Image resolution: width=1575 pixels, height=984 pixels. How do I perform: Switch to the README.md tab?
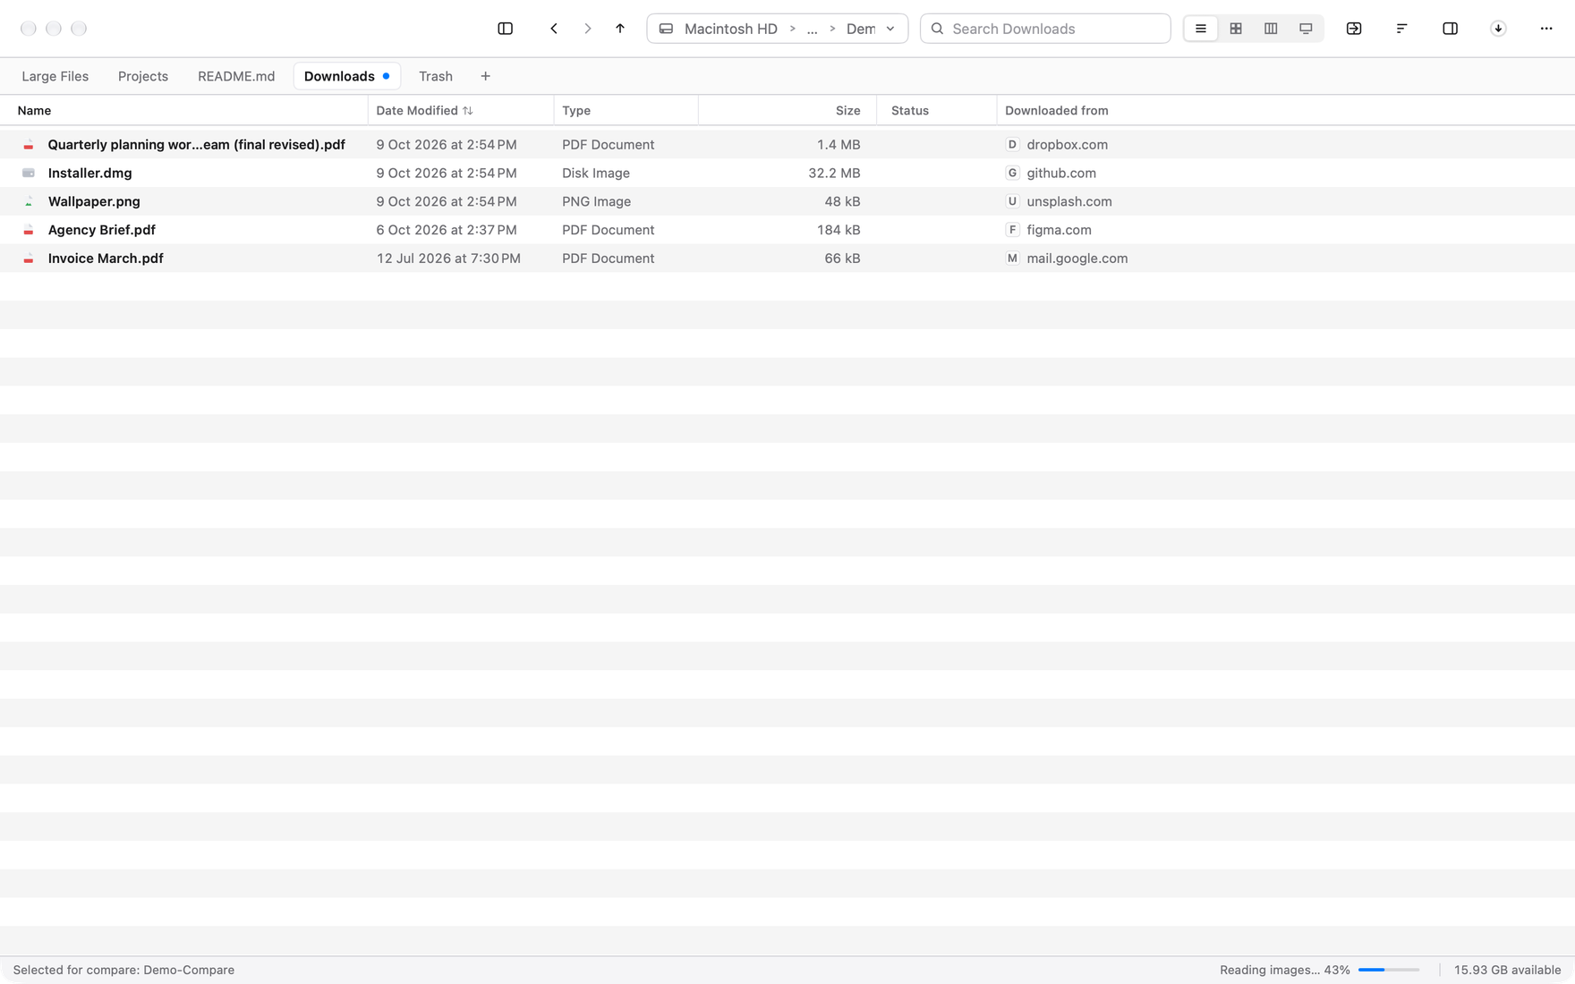[x=236, y=76]
